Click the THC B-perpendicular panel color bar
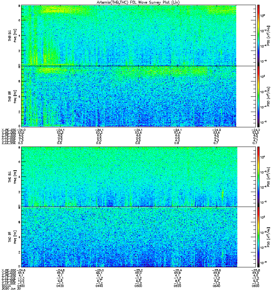The height and width of the screenshot is (291, 273). 258,177
